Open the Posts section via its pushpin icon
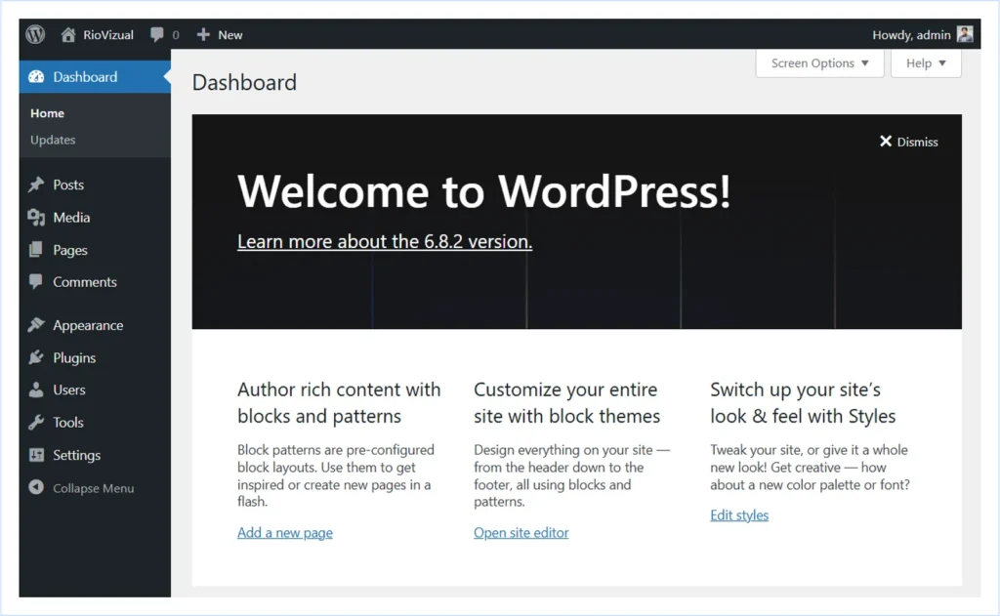 tap(37, 185)
